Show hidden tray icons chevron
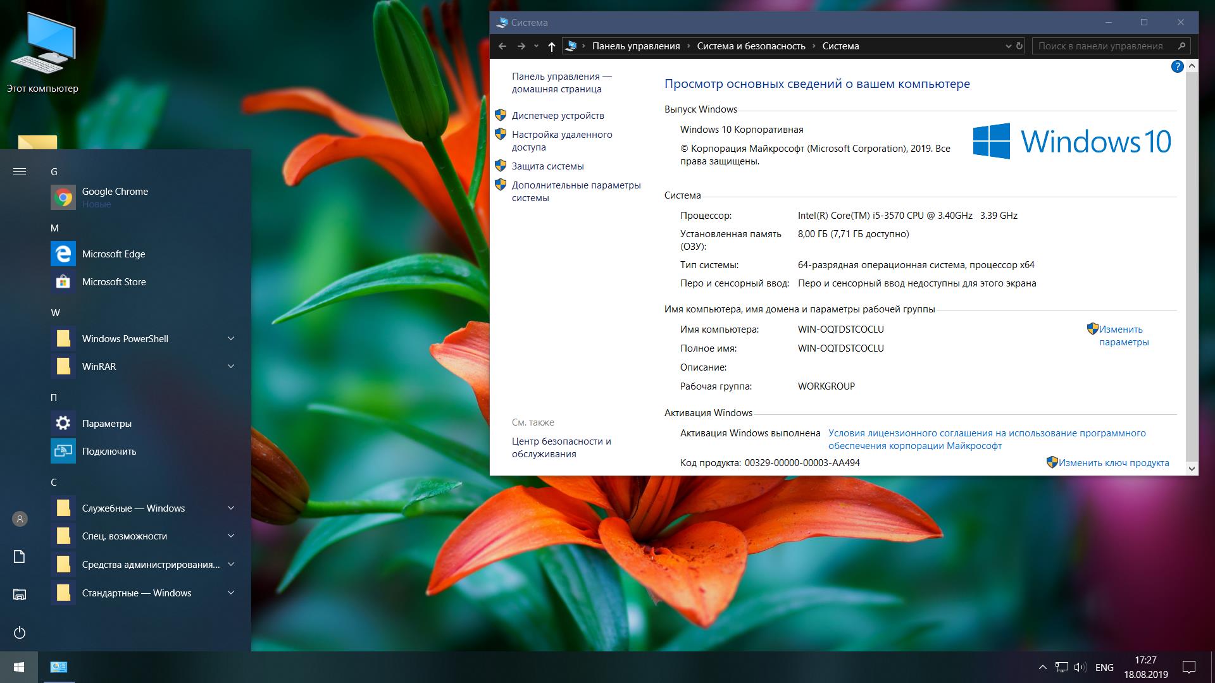Screen dimensions: 1215x683 pos(1042,667)
